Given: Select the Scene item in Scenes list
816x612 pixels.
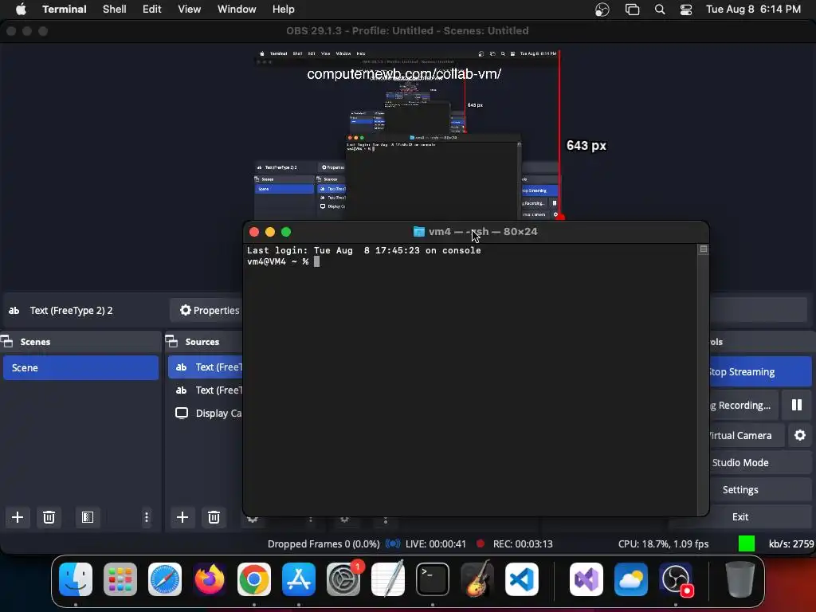Looking at the screenshot, I should [x=80, y=367].
